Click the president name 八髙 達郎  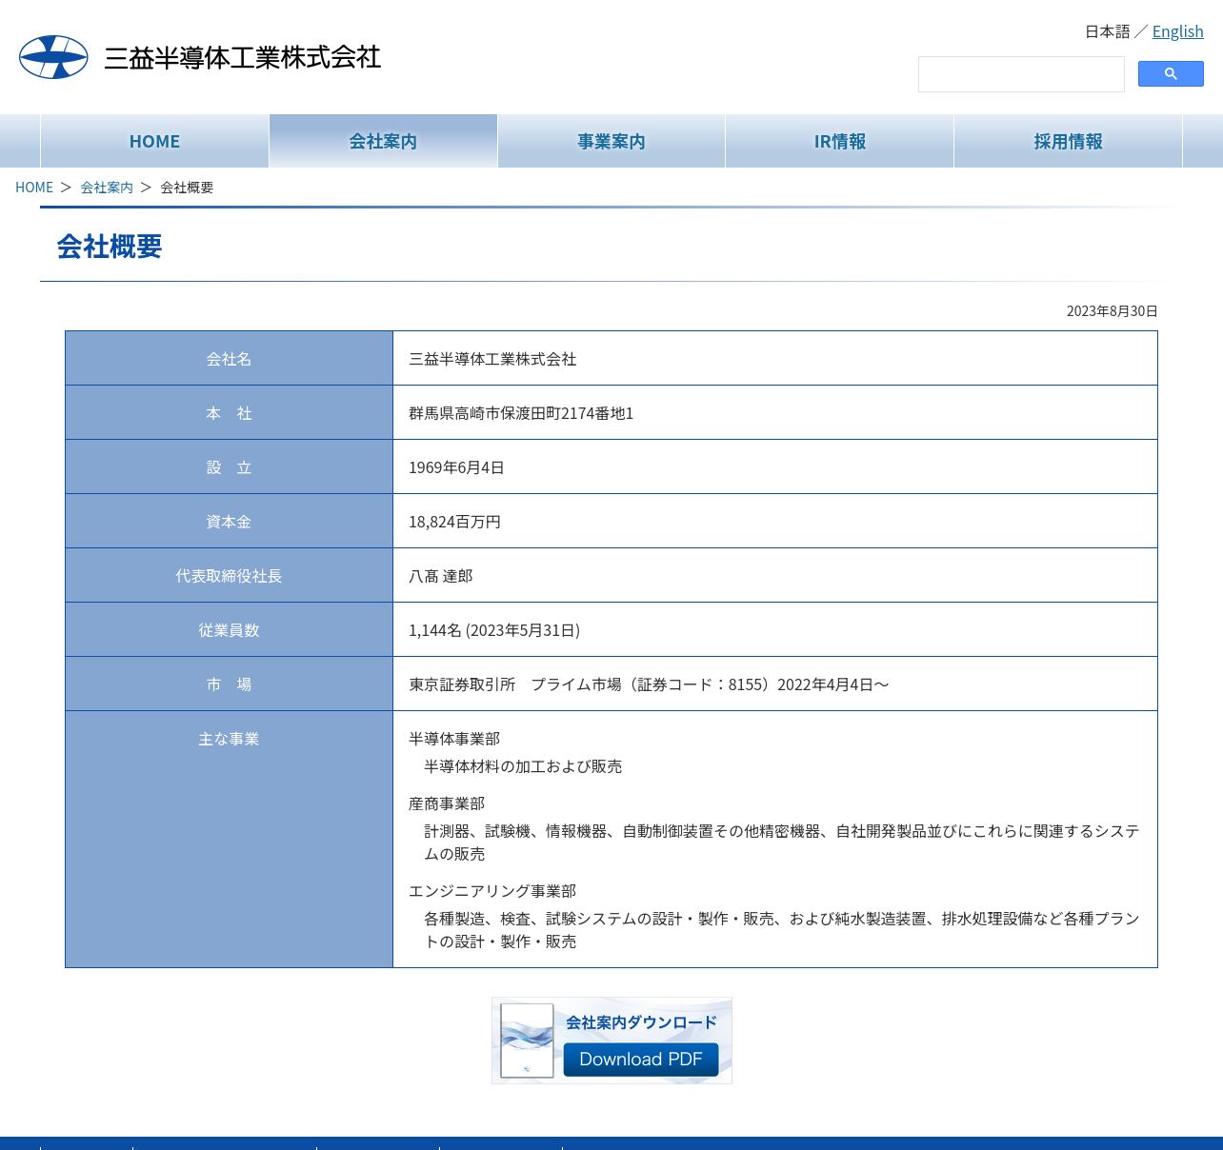coord(440,576)
